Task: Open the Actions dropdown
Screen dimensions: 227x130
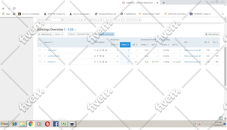Action: pos(59,34)
